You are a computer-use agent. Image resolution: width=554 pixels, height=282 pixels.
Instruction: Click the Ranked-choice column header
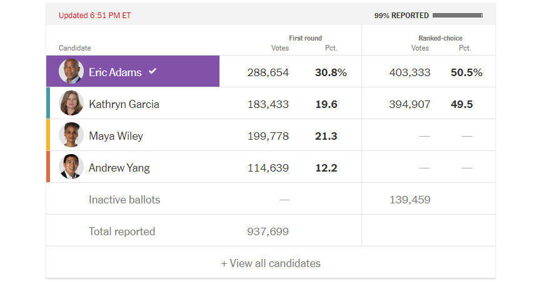tap(440, 38)
